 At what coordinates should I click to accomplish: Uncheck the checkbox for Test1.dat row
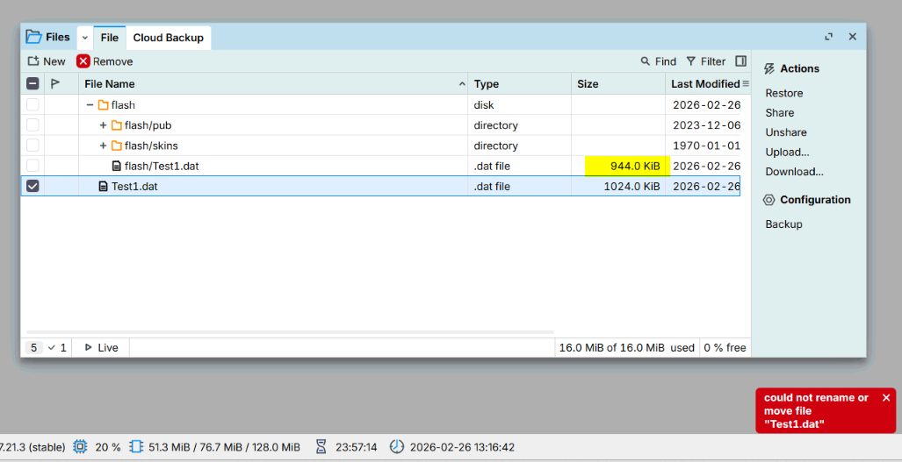[32, 186]
